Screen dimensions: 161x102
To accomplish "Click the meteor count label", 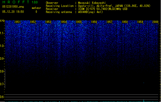I will [36, 8].
